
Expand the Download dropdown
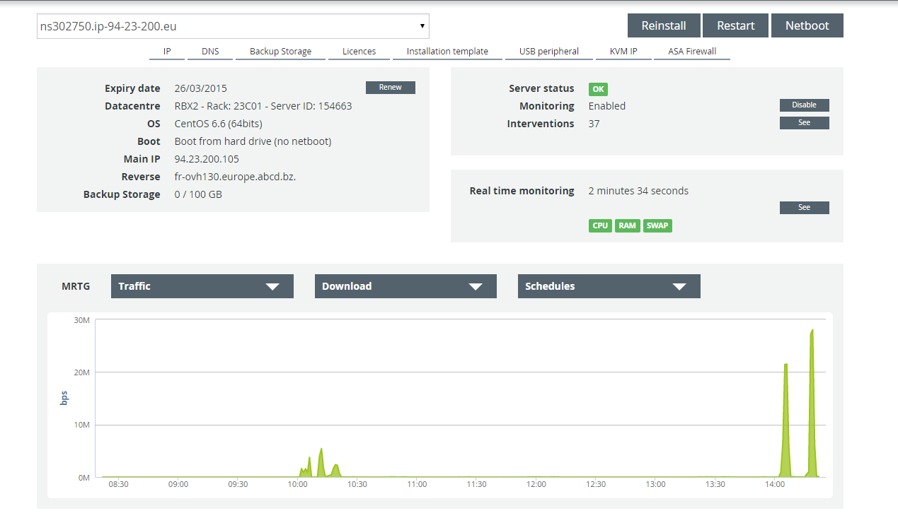(x=405, y=286)
